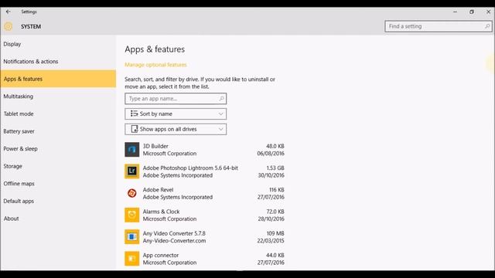The image size is (495, 278).
Task: Click the magnifier in Find a setting
Action: tap(487, 26)
